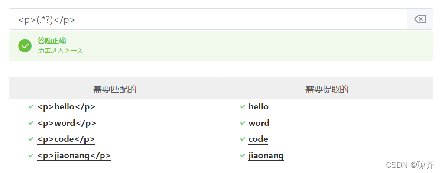Click the <p>word</p> match row text

click(67, 123)
